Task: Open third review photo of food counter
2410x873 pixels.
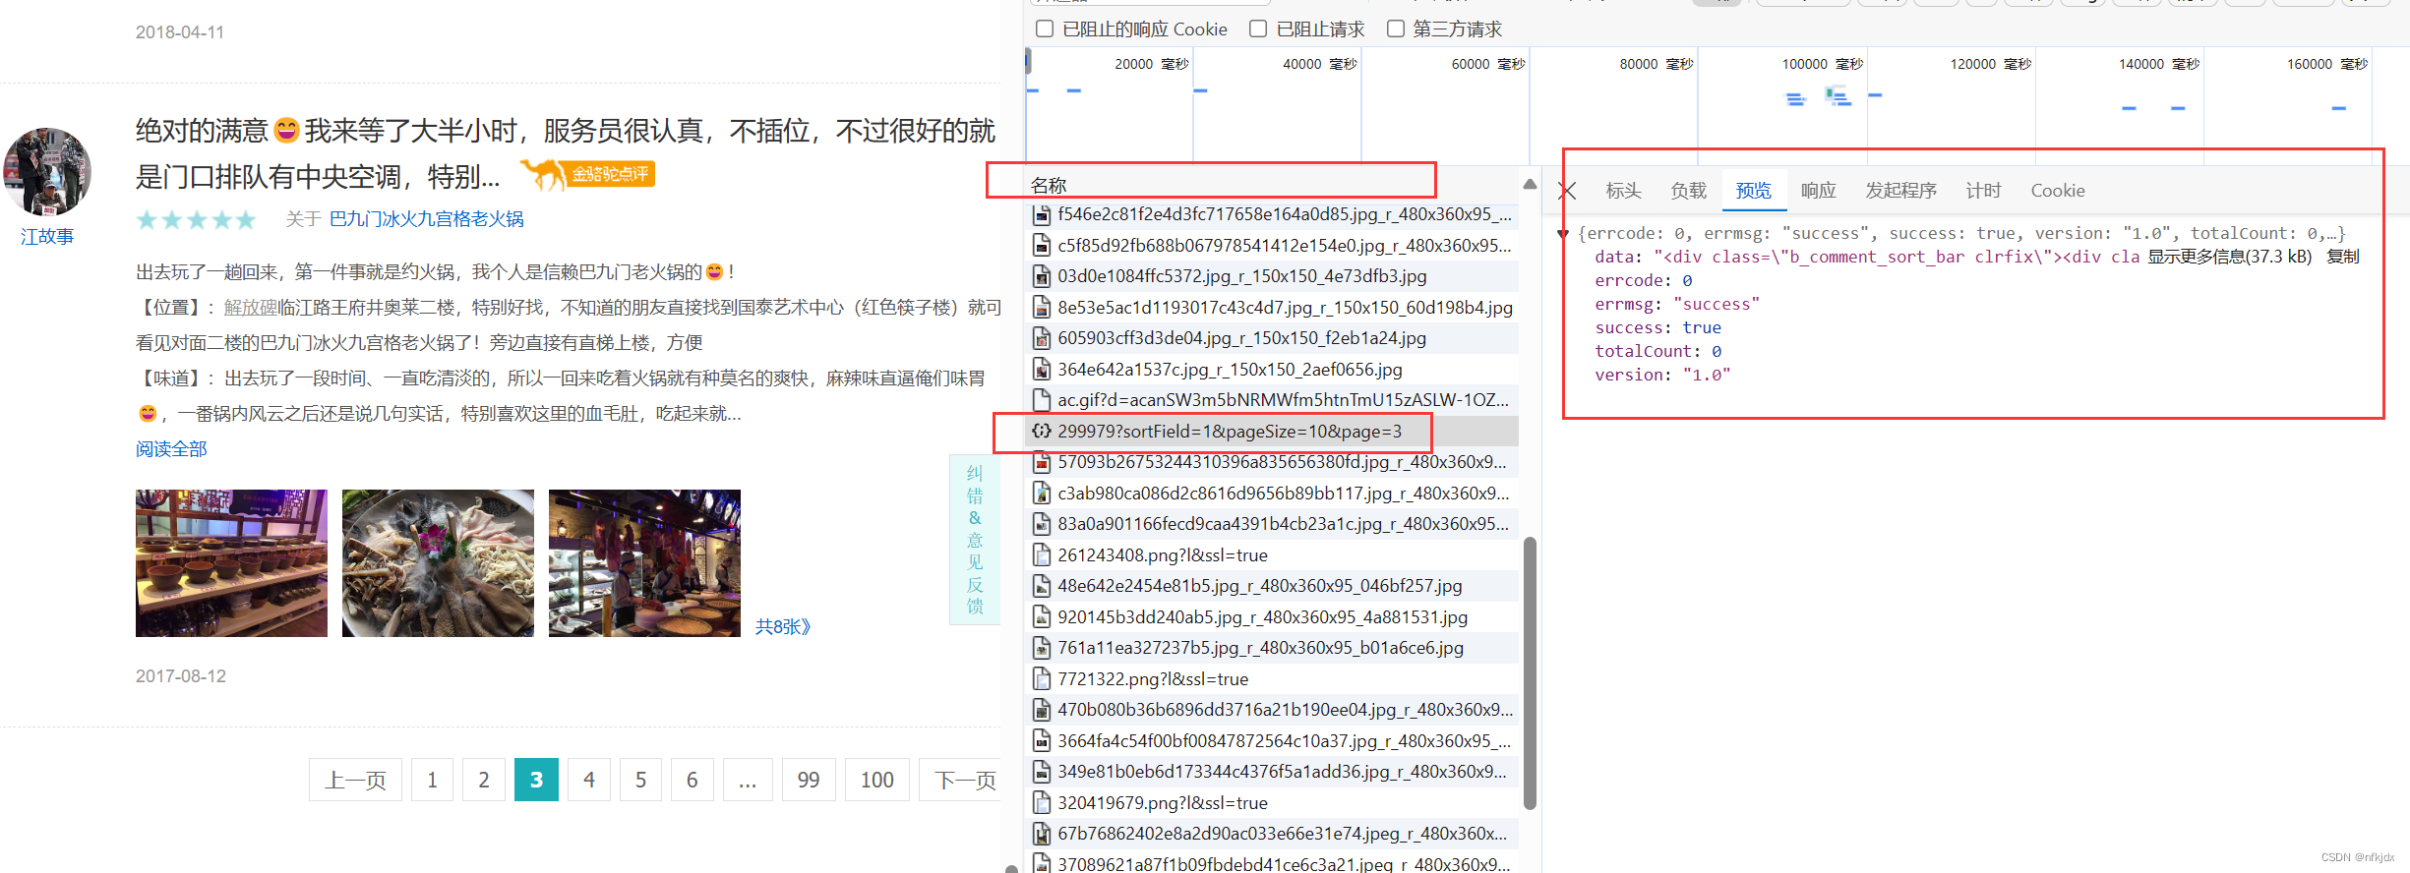Action: [x=644, y=563]
